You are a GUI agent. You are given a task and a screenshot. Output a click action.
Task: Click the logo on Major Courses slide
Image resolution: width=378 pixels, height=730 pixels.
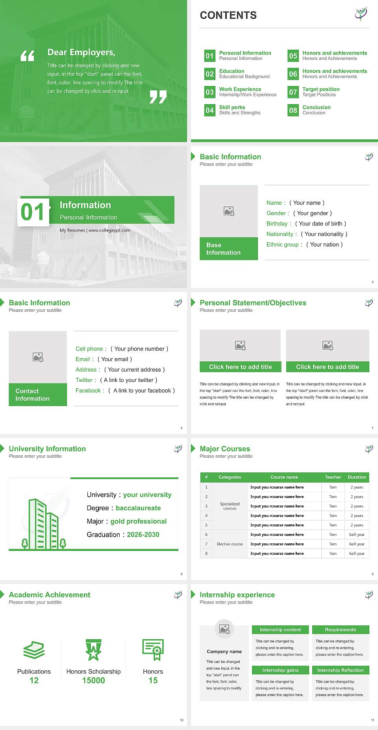click(369, 449)
